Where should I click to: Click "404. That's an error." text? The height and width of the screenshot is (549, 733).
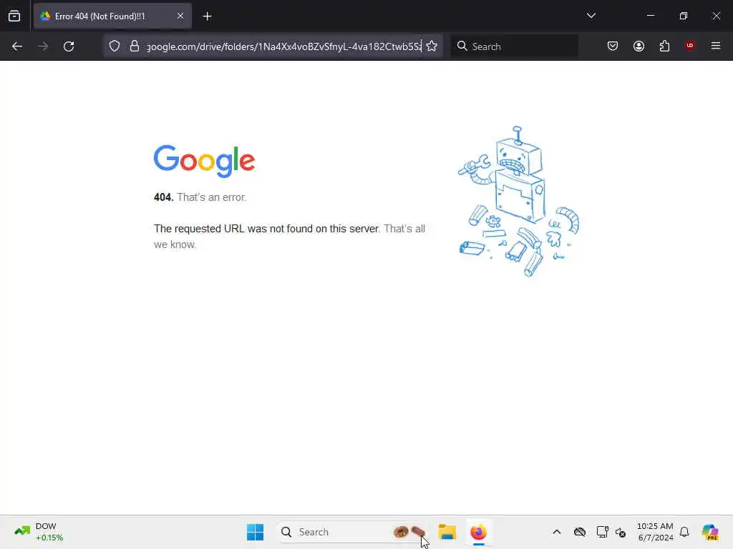[x=200, y=197]
